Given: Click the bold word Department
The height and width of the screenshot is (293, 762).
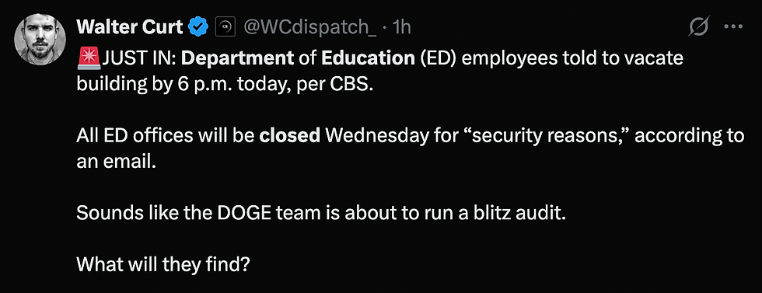Looking at the screenshot, I should (240, 59).
